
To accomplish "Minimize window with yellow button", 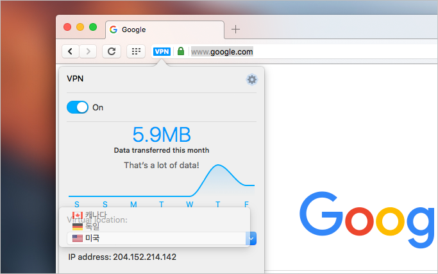I will pos(80,27).
